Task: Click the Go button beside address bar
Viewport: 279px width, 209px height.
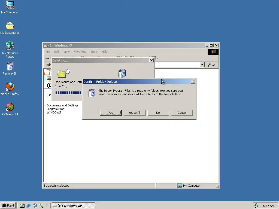Action: [212, 65]
